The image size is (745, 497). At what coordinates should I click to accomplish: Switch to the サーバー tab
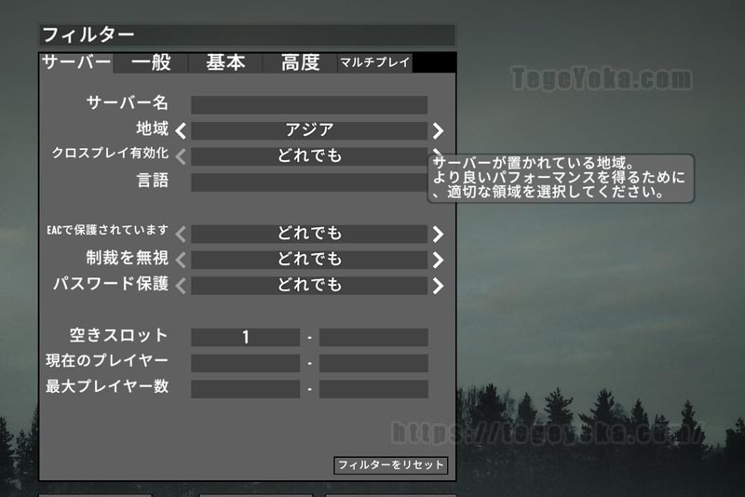coord(76,62)
